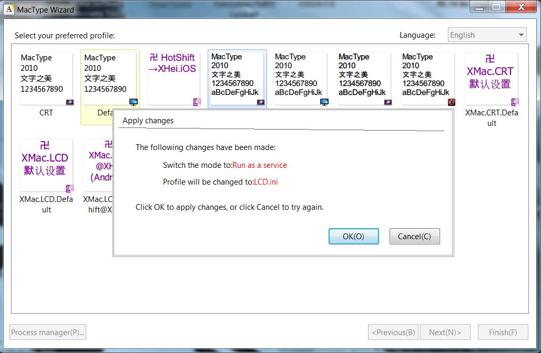
Task: Click monitor icon on Default profile
Action: click(134, 102)
